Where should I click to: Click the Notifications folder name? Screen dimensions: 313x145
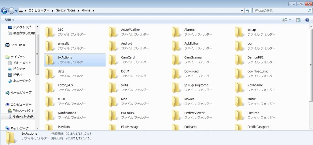pyautogui.click(x=67, y=113)
